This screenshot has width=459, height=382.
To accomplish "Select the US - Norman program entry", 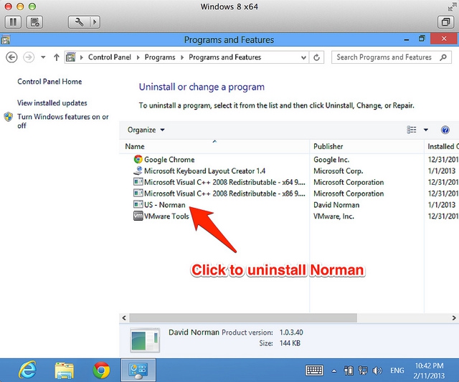I will click(164, 205).
